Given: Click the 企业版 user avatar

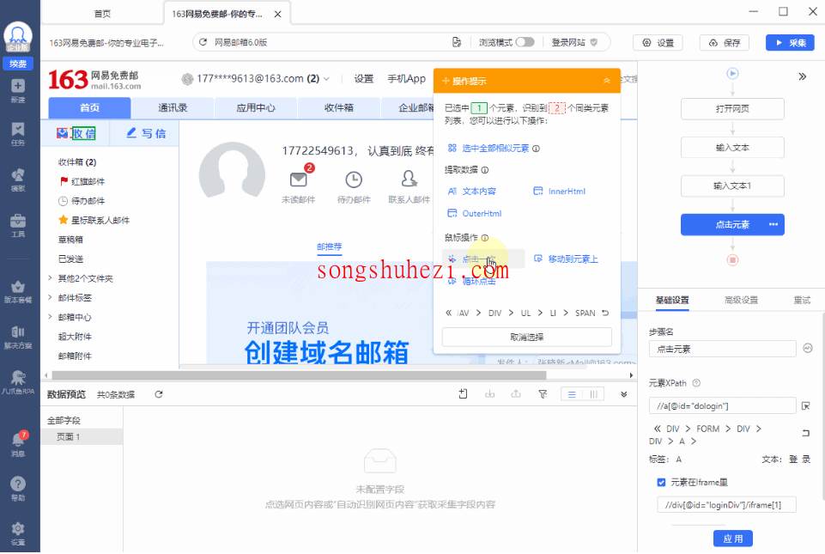Looking at the screenshot, I should coord(18,37).
